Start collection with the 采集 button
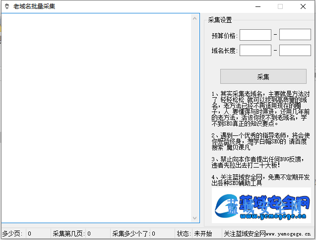The image size is (316, 240). (x=263, y=76)
